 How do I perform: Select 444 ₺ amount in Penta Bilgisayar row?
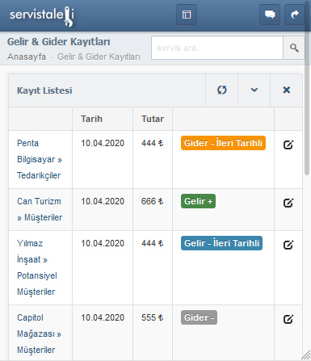click(x=153, y=143)
